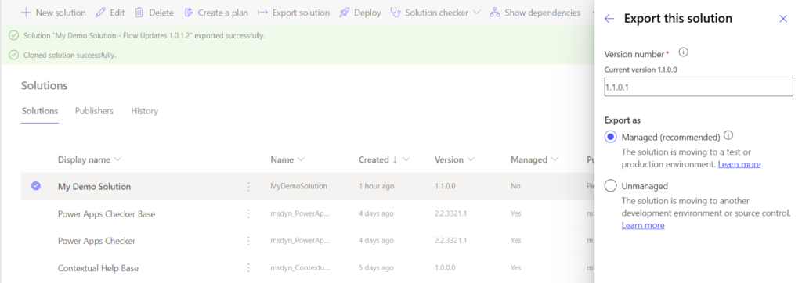The height and width of the screenshot is (283, 802).
Task: Click the info icon beside Managed (recommended)
Action: click(729, 136)
